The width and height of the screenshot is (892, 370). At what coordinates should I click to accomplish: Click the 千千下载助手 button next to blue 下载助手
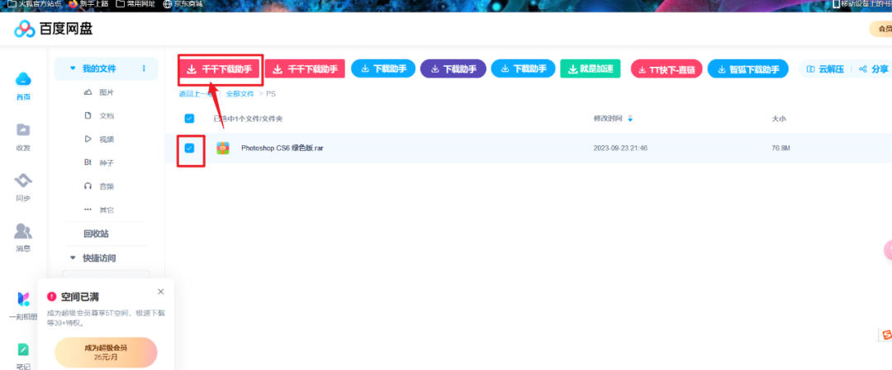305,69
